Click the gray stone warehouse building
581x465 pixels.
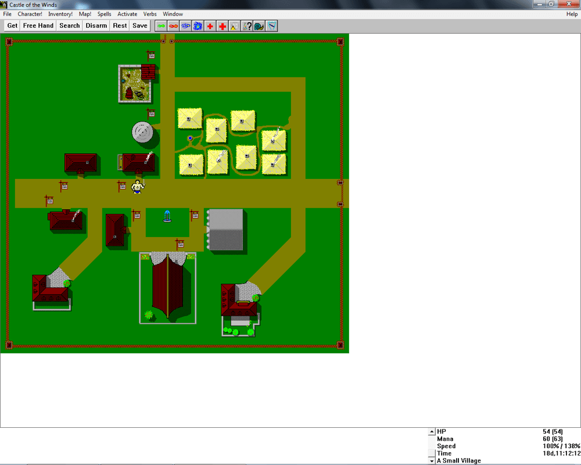click(x=225, y=230)
